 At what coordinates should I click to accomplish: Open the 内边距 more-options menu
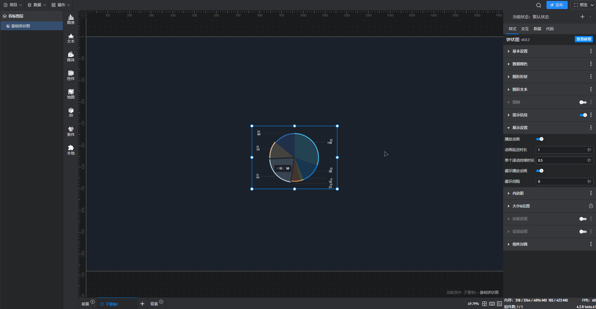(591, 193)
